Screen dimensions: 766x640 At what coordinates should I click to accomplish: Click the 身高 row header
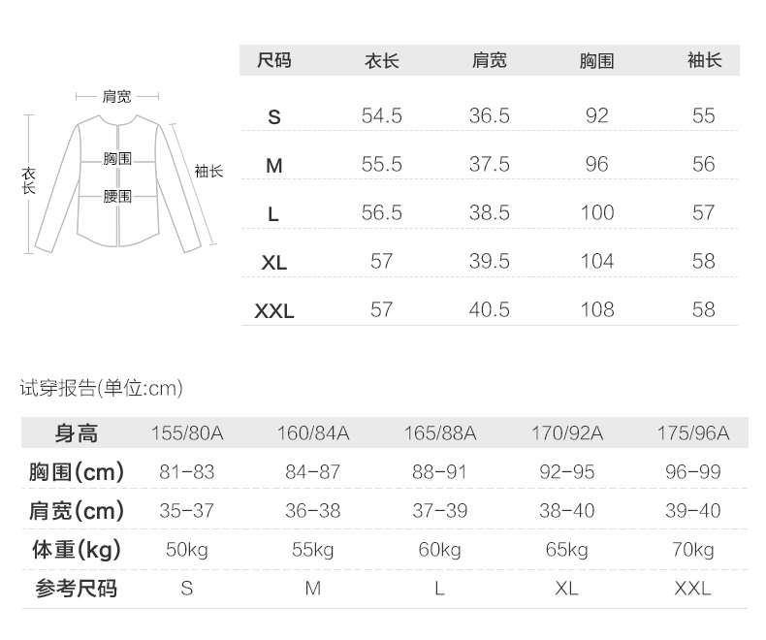(x=76, y=433)
